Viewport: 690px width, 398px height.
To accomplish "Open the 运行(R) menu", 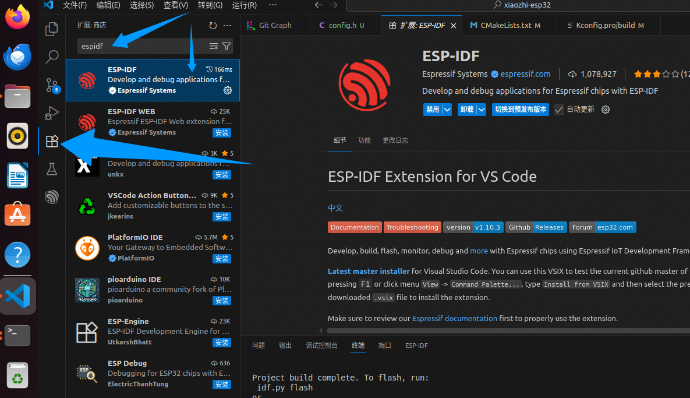I will [244, 5].
